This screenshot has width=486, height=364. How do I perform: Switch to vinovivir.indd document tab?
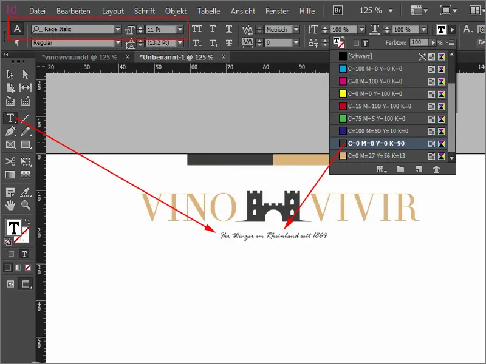click(x=80, y=57)
